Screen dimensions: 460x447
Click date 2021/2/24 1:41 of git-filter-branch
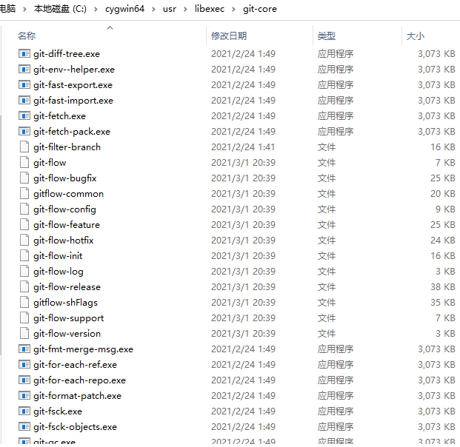click(x=243, y=147)
